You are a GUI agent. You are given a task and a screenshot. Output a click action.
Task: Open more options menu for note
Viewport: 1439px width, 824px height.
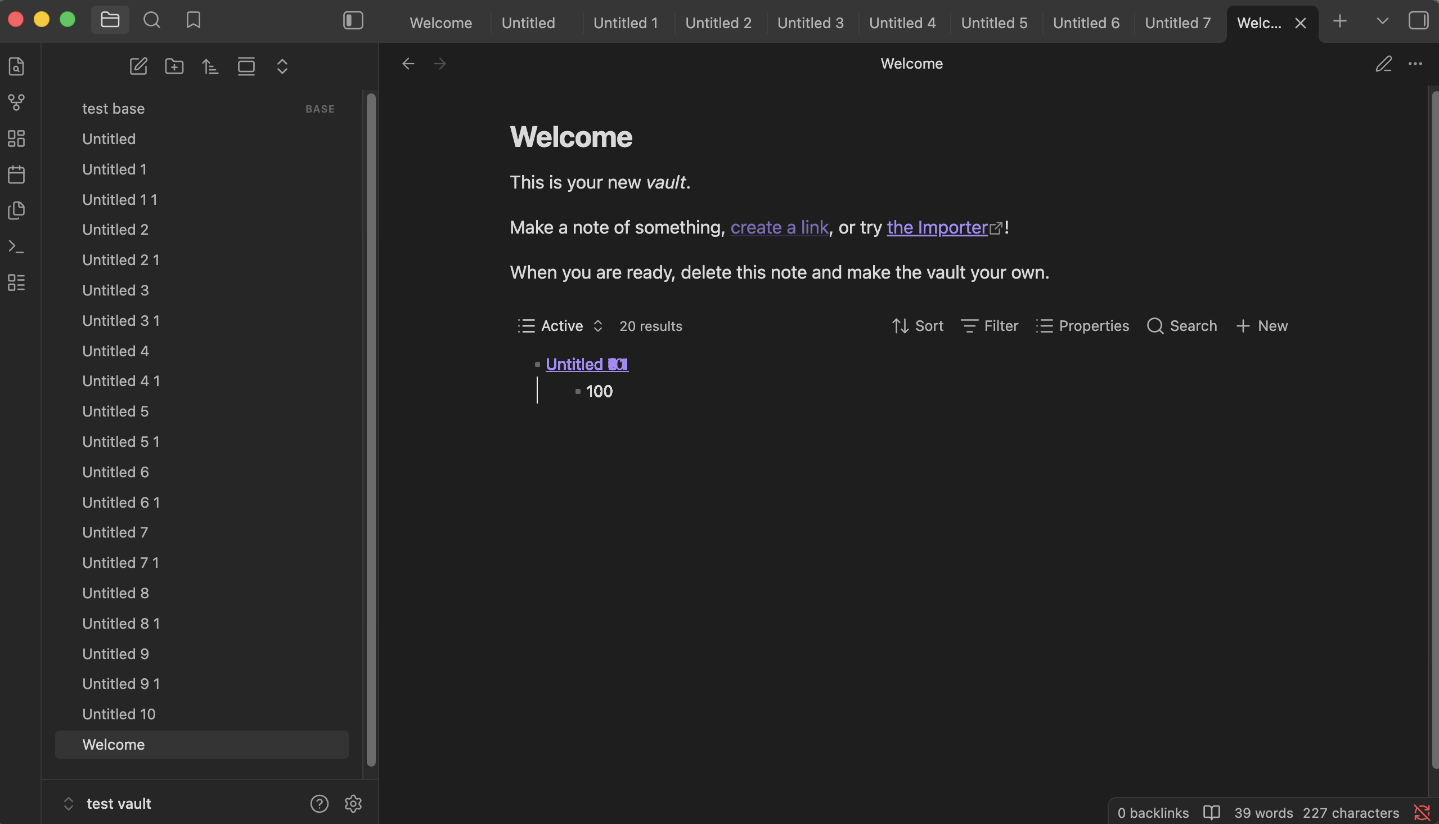pos(1415,64)
